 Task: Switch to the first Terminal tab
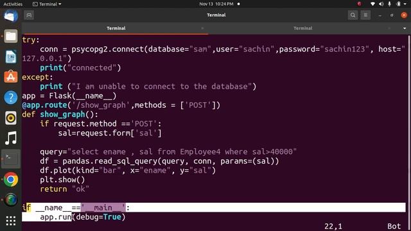[x=116, y=28]
